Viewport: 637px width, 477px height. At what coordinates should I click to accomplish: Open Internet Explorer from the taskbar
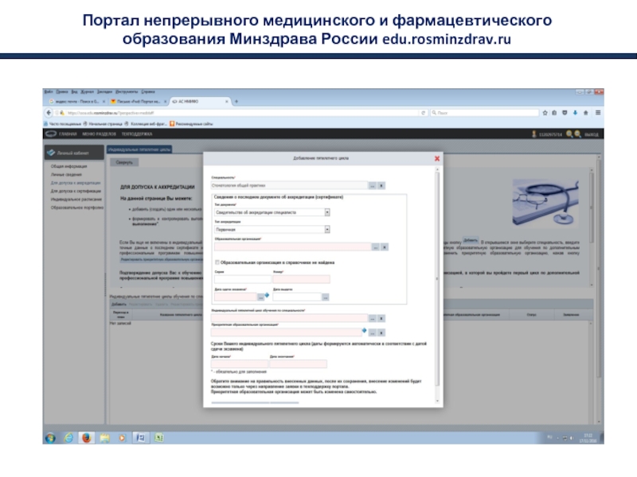pyautogui.click(x=68, y=438)
